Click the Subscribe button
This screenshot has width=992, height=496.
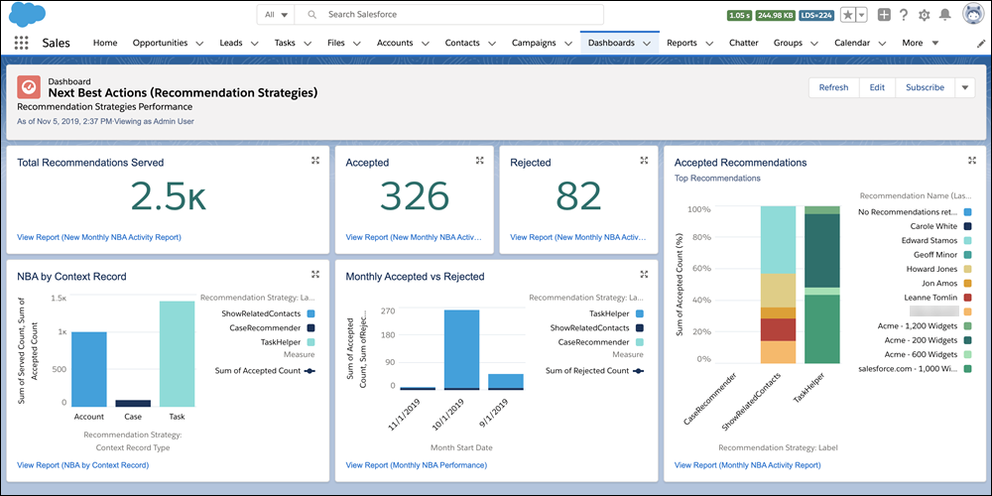click(925, 87)
